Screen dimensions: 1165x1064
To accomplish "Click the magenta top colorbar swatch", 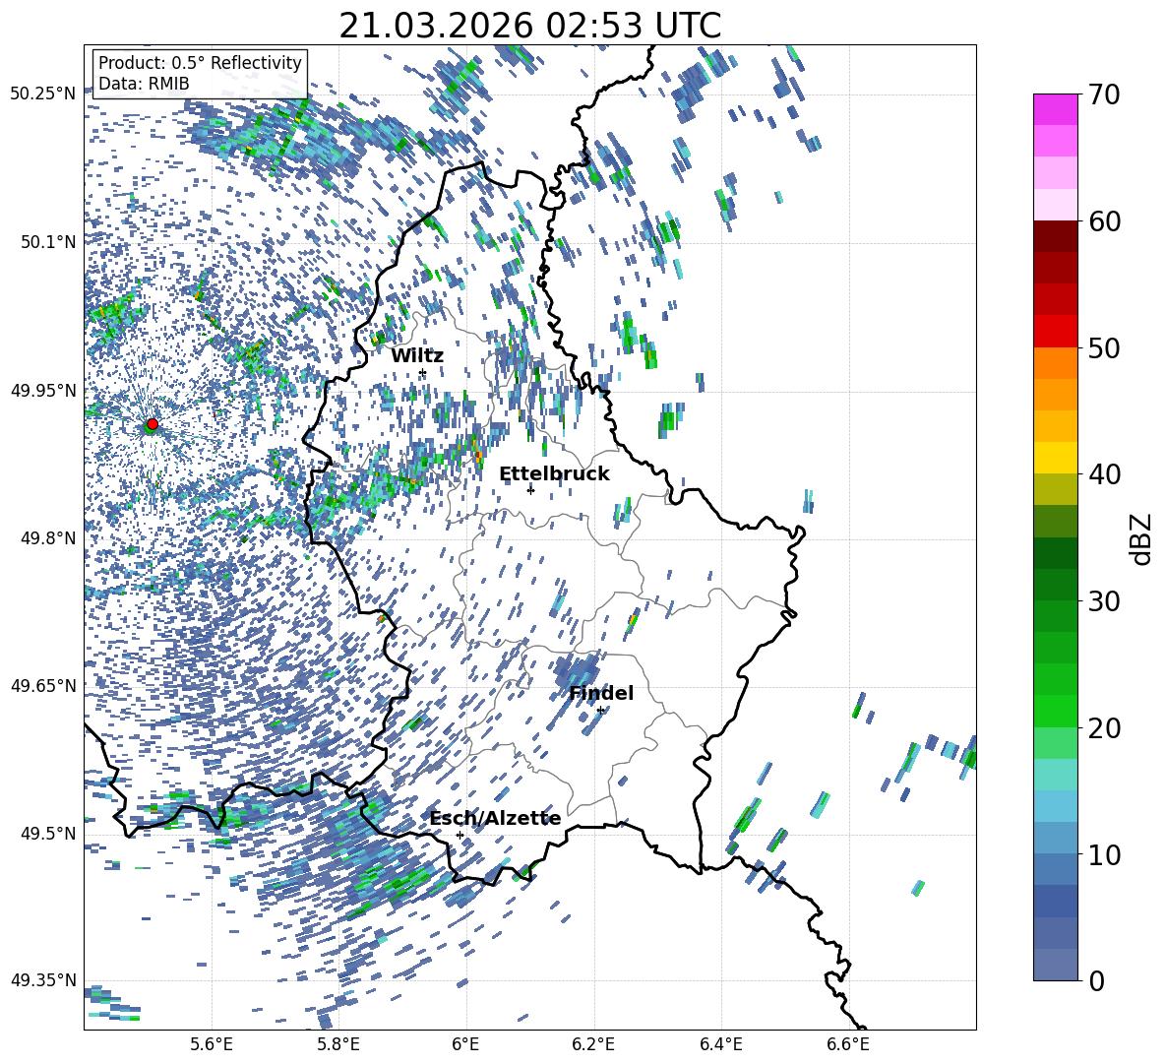I will [1055, 109].
